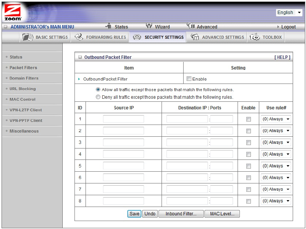The width and height of the screenshot is (306, 229).
Task: Open the Inbound Filter page
Action: point(181,213)
